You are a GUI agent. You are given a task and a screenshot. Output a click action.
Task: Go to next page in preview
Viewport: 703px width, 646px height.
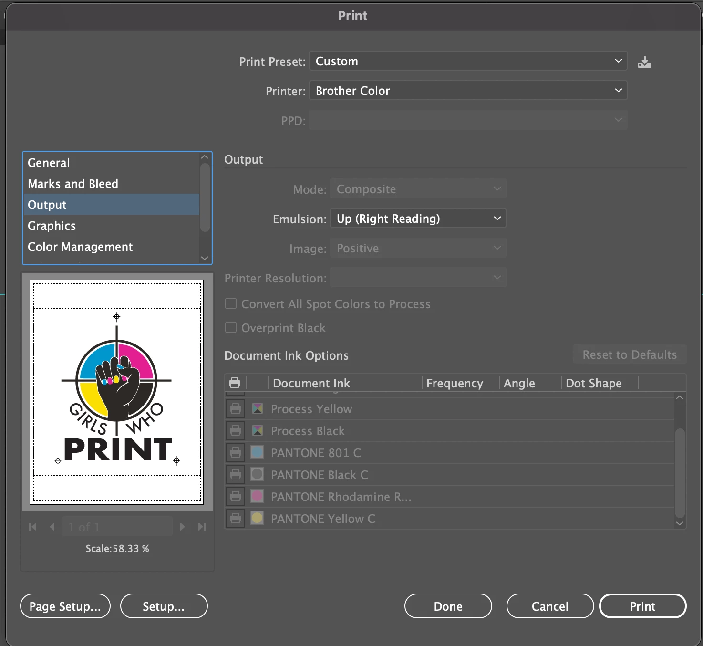click(182, 527)
